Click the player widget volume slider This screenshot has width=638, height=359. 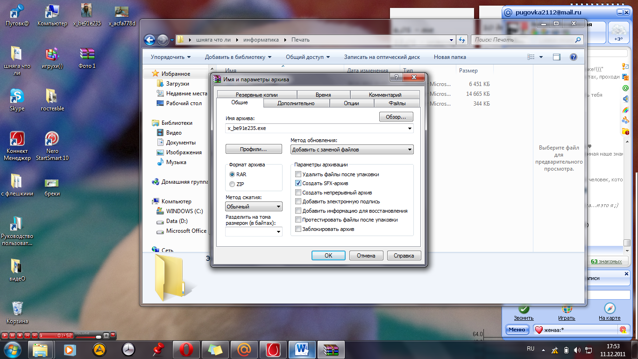(89, 336)
